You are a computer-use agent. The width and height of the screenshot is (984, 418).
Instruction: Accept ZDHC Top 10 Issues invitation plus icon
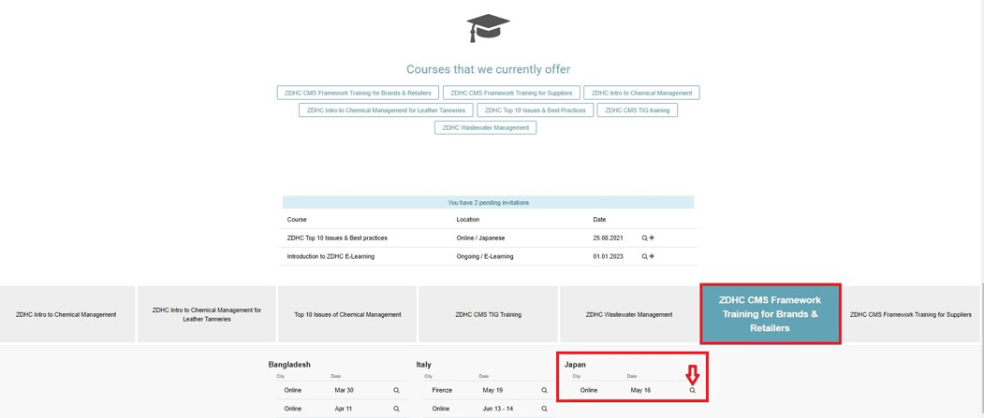pos(652,238)
